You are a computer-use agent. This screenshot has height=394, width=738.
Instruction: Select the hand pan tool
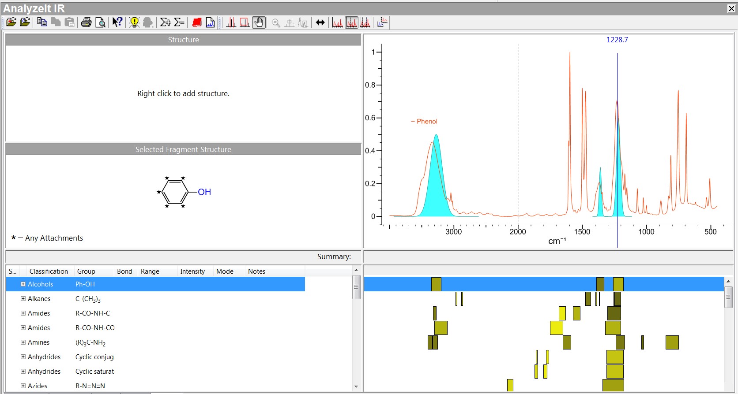259,22
